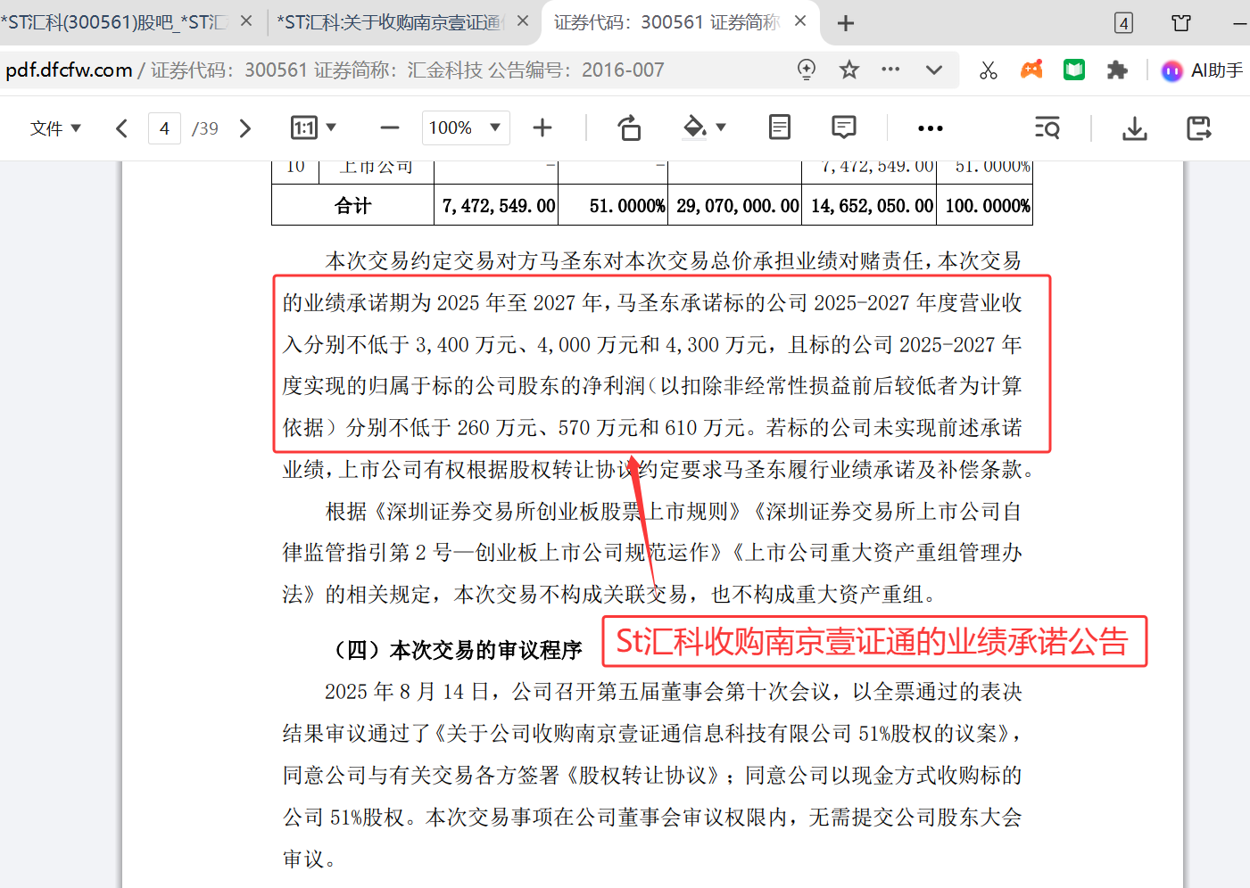1250x888 pixels.
Task: Go to previous PDF page
Action: [x=121, y=128]
